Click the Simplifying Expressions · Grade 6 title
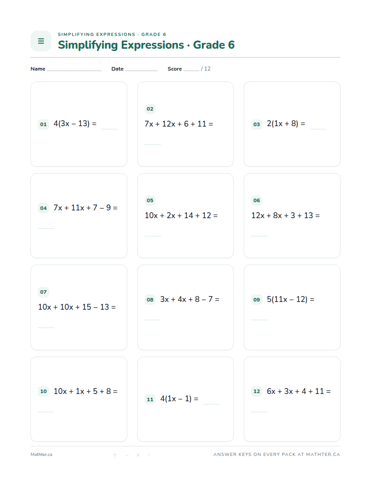This screenshot has height=481, width=371. click(x=146, y=45)
